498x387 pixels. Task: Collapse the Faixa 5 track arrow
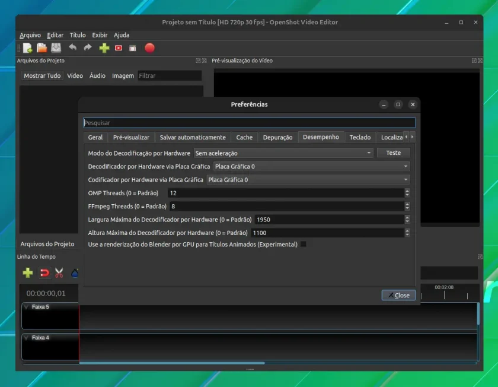click(26, 307)
